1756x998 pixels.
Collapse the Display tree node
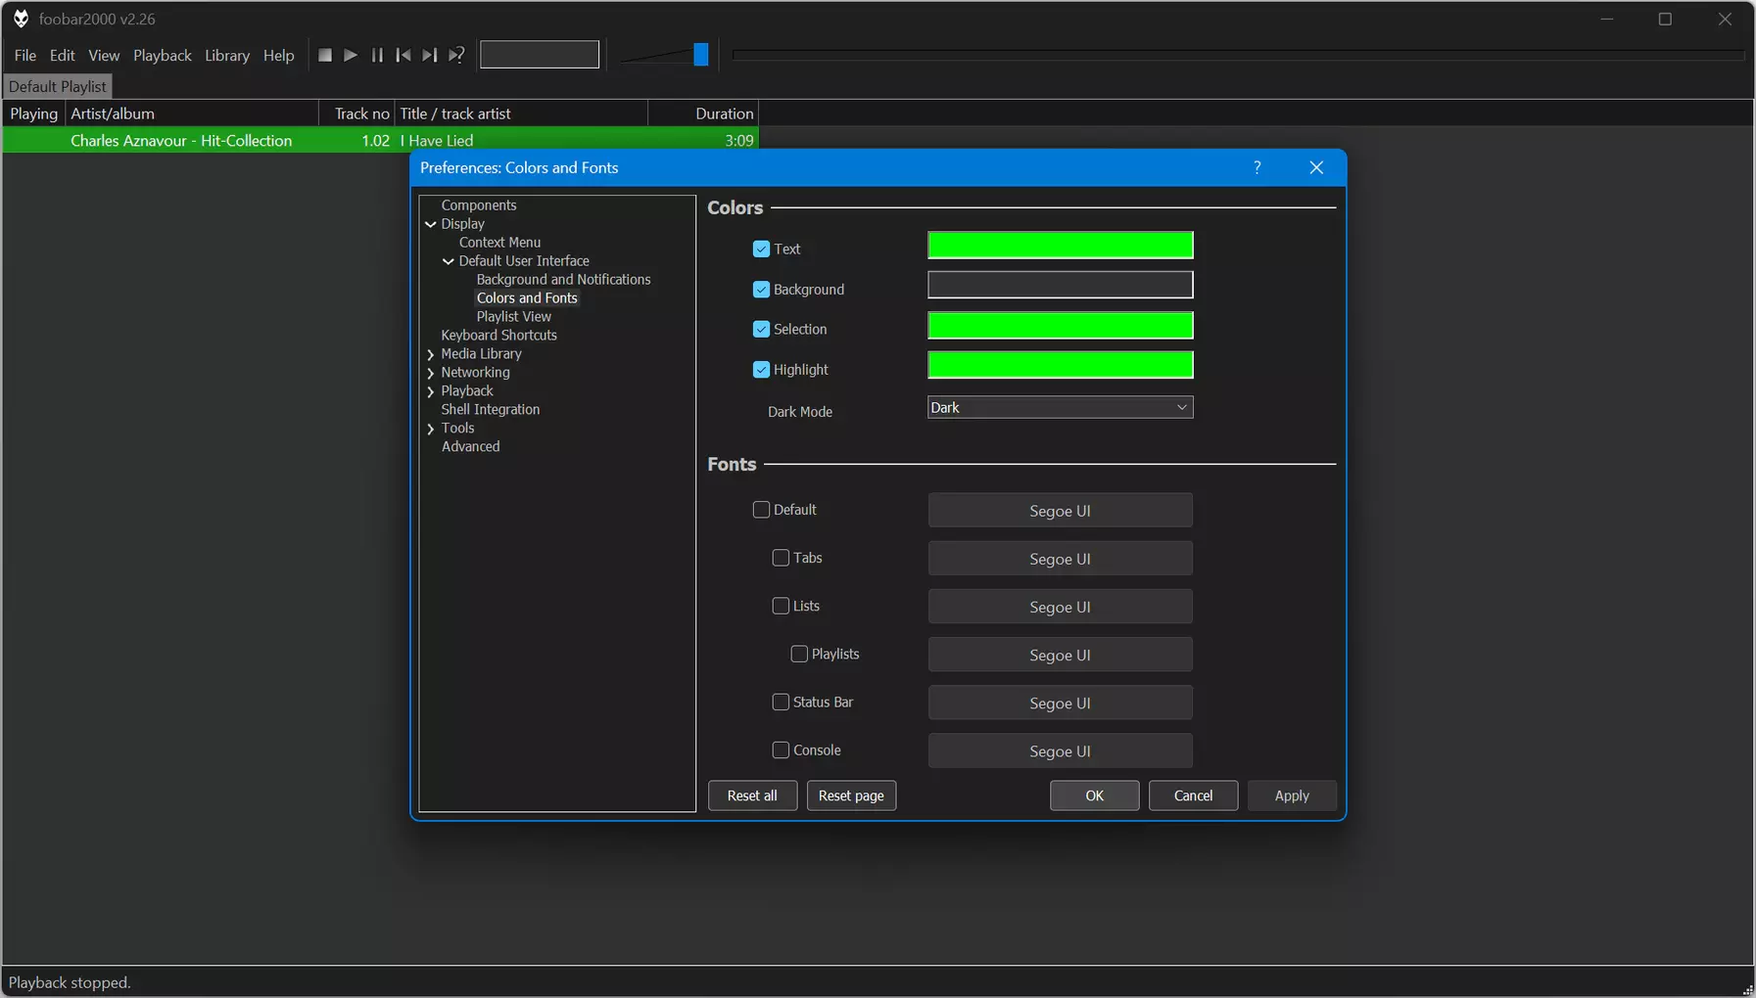pyautogui.click(x=431, y=224)
